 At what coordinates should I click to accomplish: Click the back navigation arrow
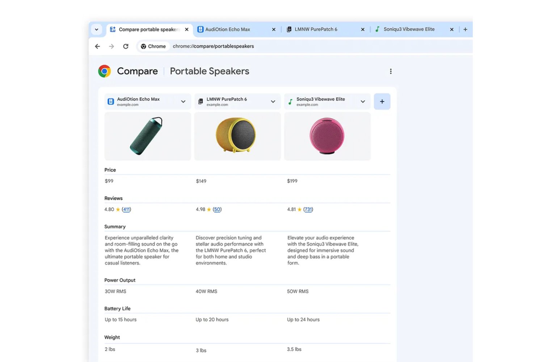pyautogui.click(x=97, y=46)
